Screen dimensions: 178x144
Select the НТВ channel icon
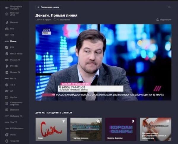pos(7,29)
